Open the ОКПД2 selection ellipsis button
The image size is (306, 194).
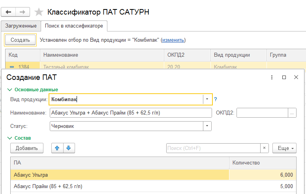(292, 113)
